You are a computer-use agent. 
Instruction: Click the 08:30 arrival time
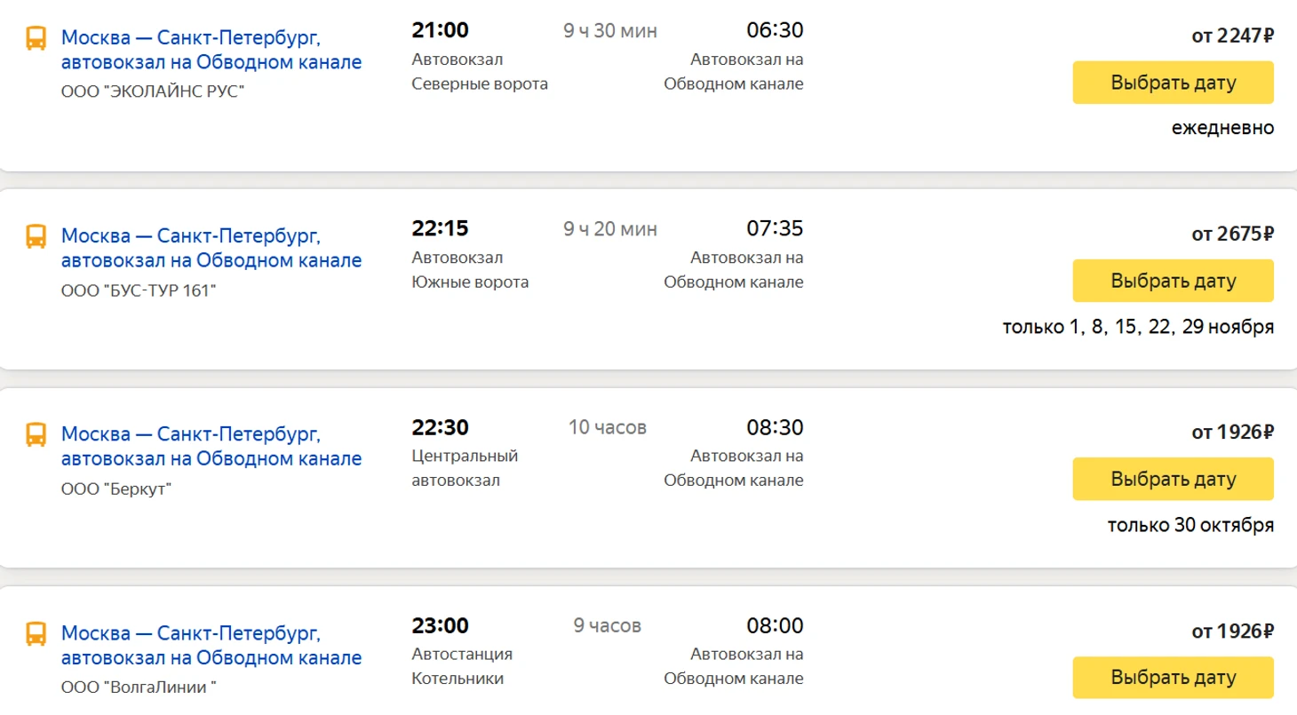coord(775,427)
